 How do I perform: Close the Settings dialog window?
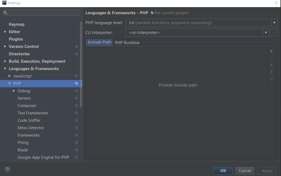coord(276,3)
